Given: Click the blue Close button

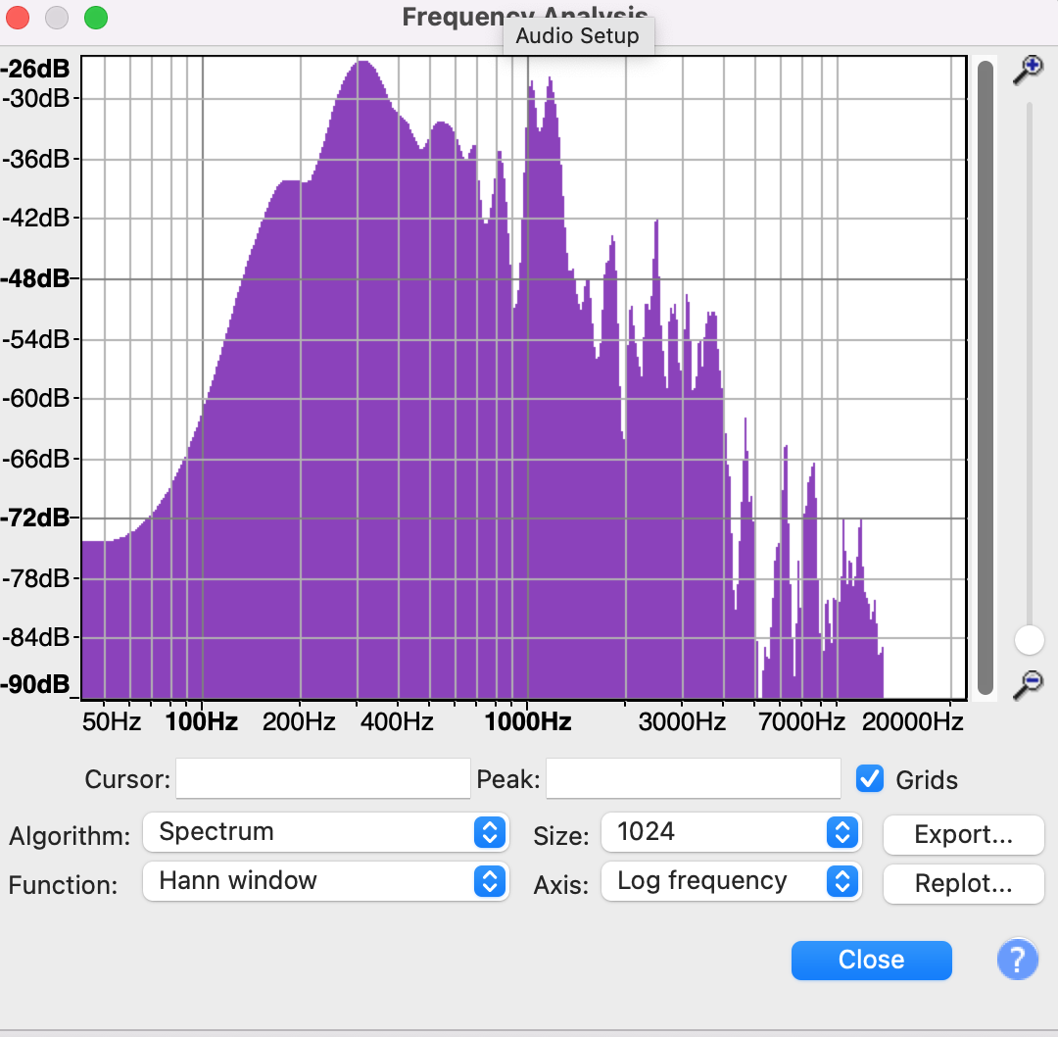Looking at the screenshot, I should click(871, 960).
